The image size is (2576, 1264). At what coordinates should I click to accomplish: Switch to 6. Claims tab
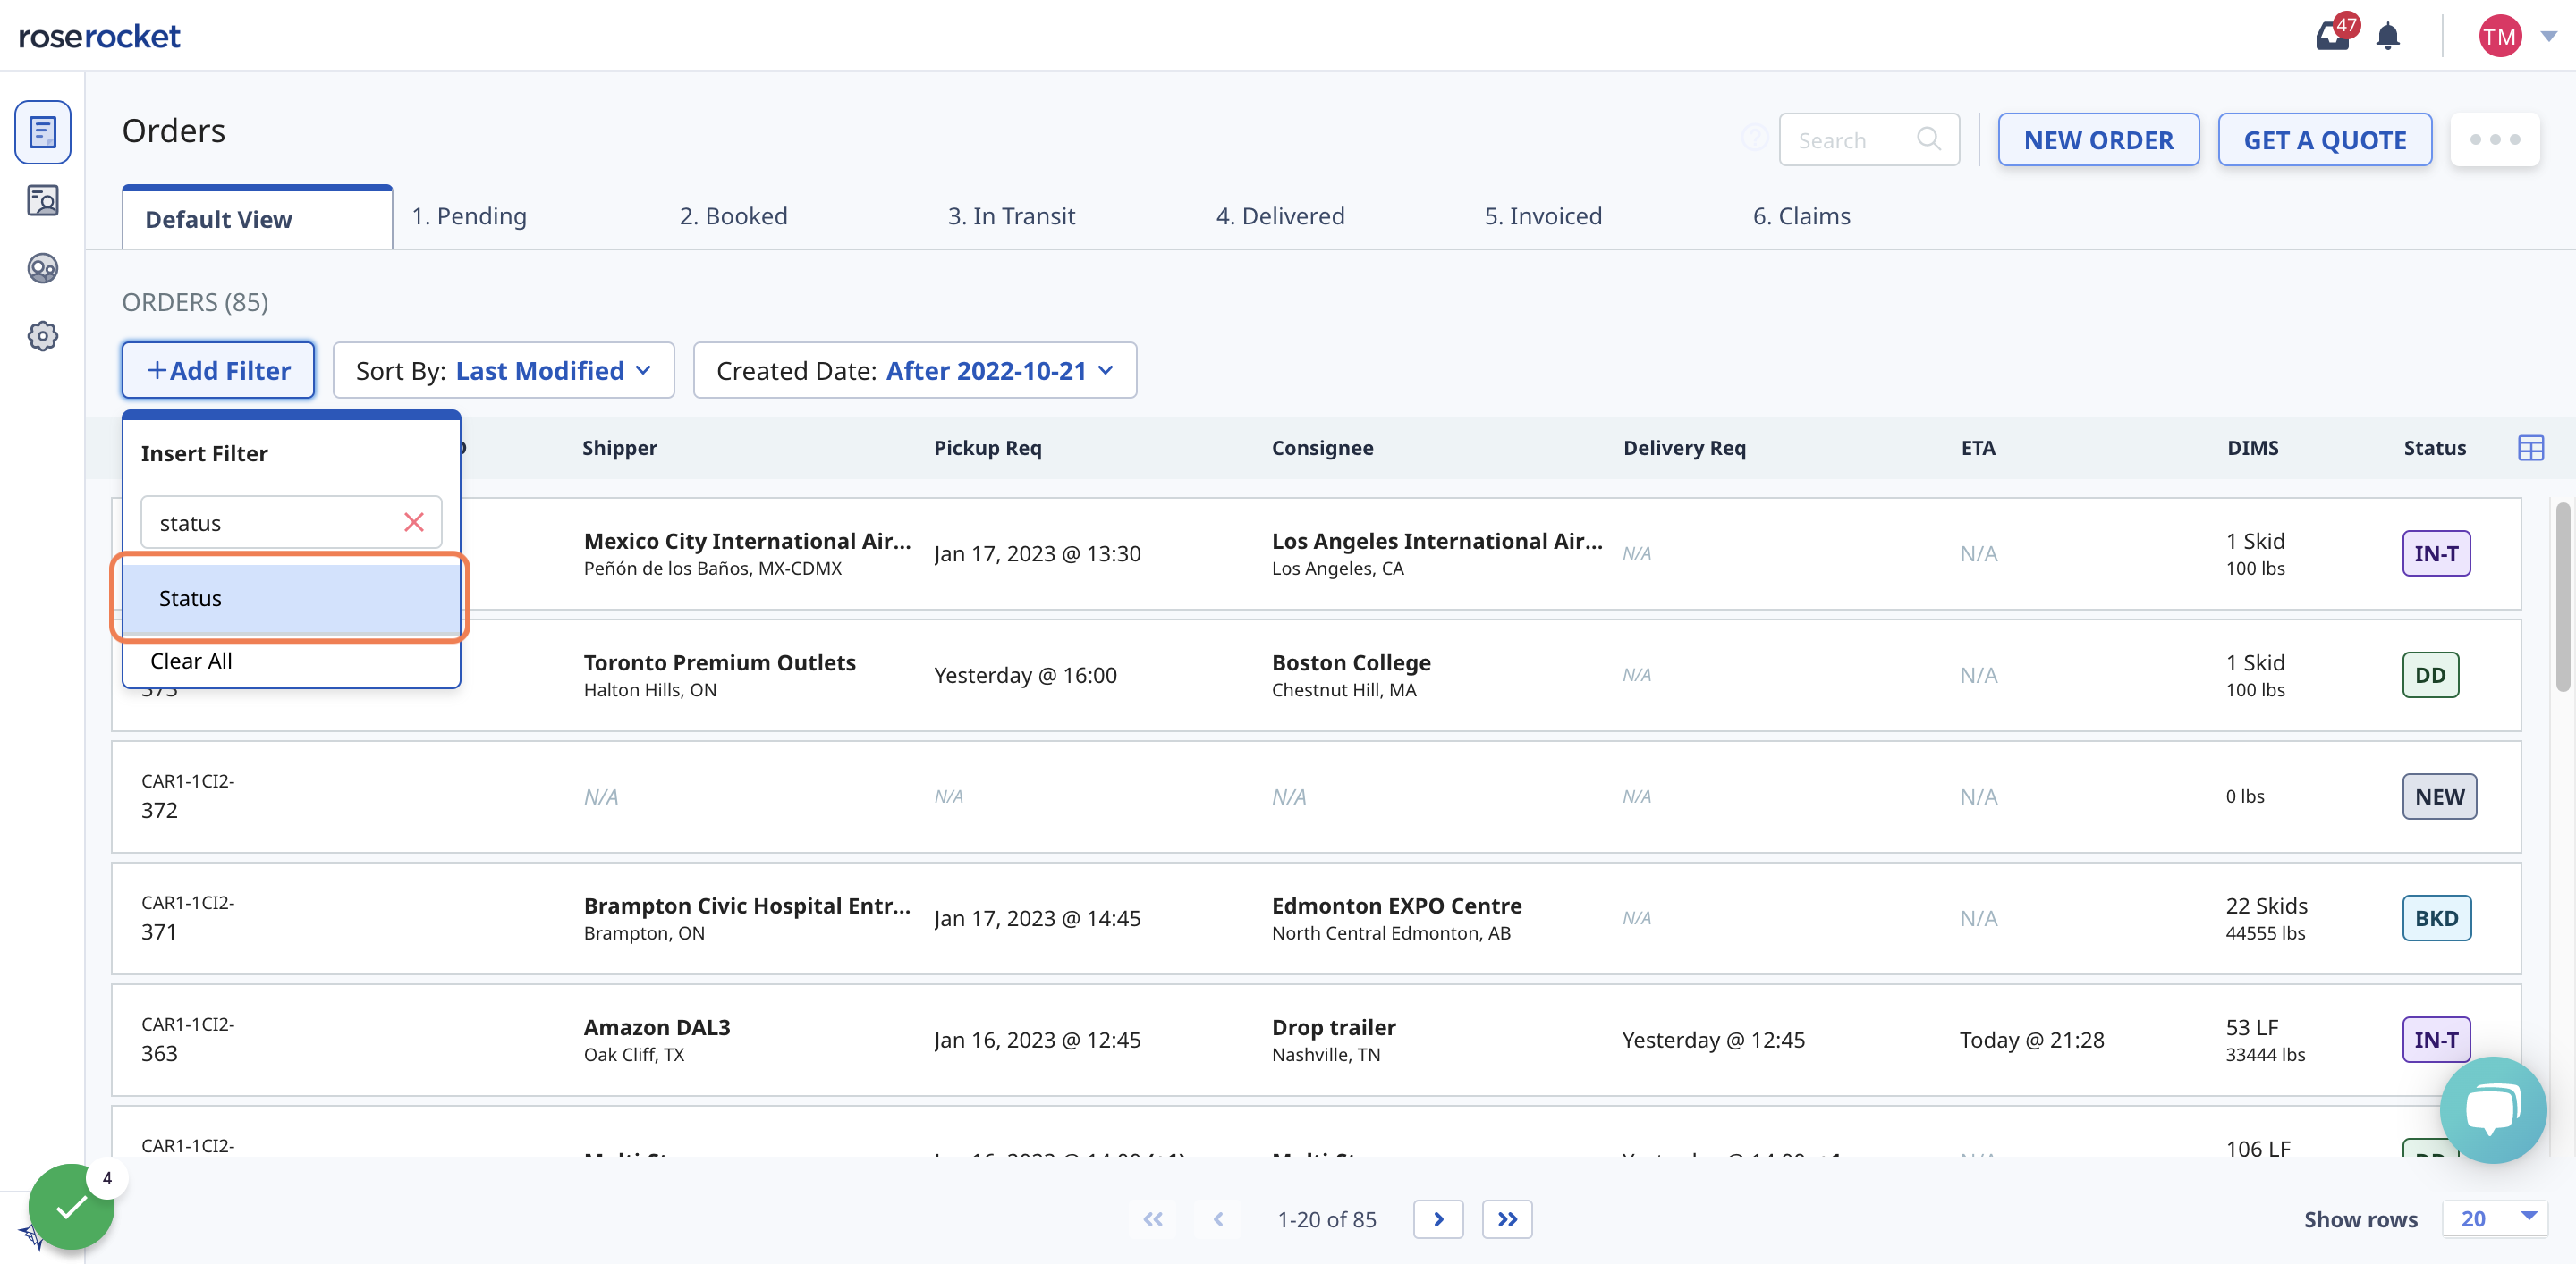(1801, 215)
